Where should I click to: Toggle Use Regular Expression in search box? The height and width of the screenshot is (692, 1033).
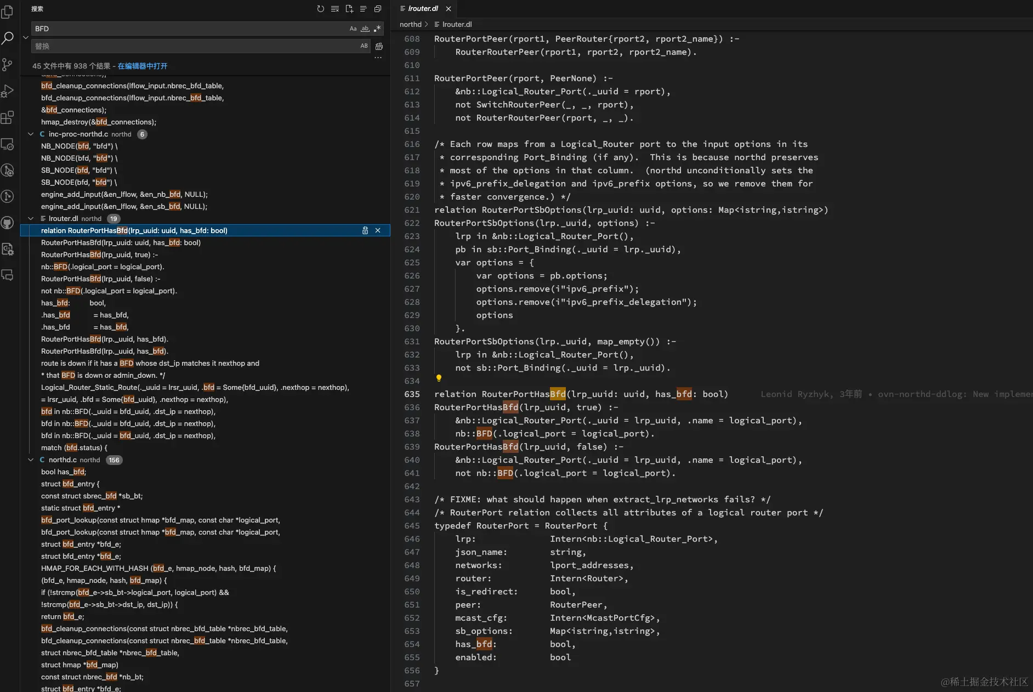pos(377,29)
